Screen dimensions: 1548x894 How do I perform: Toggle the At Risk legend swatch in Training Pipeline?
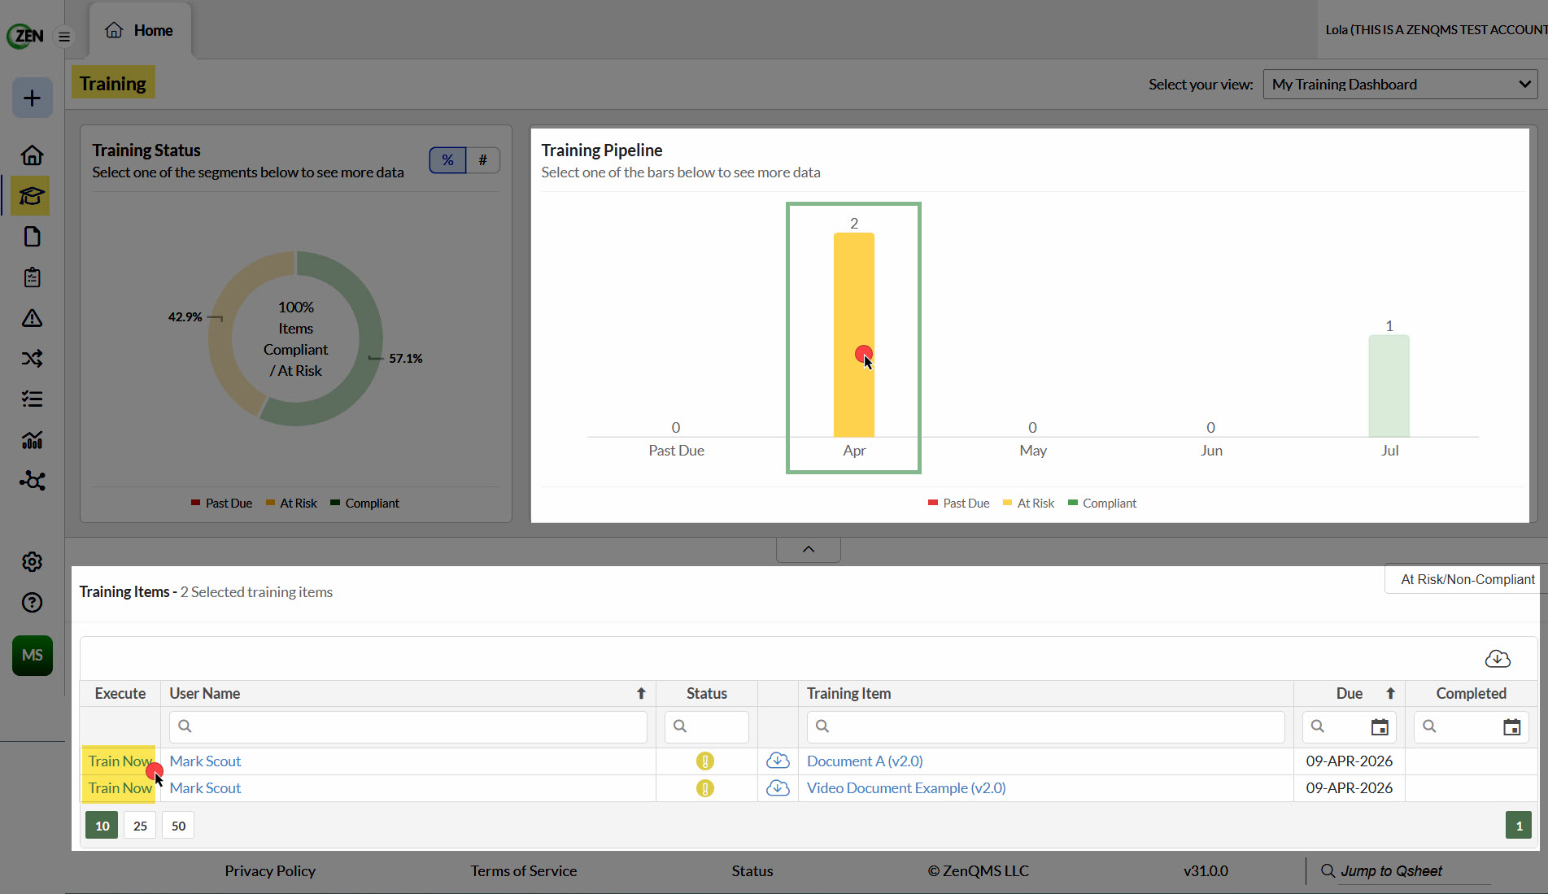(x=1008, y=504)
